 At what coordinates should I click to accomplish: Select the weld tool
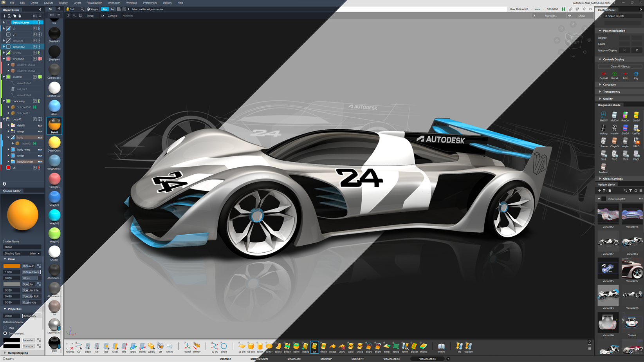click(351, 347)
